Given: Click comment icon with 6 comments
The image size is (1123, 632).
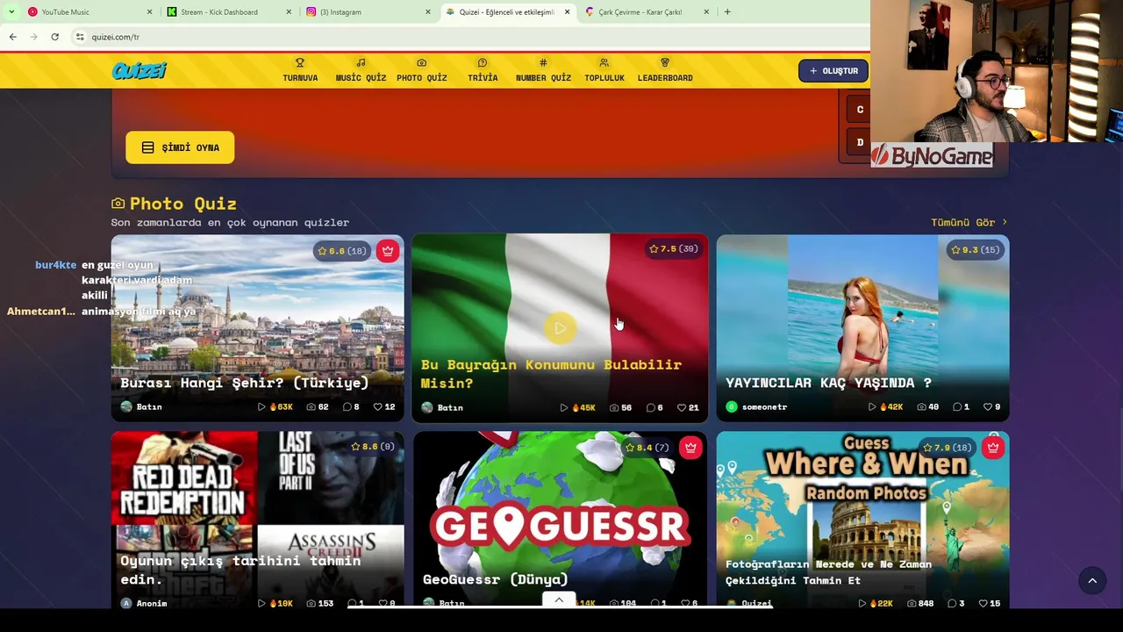Looking at the screenshot, I should pyautogui.click(x=650, y=408).
